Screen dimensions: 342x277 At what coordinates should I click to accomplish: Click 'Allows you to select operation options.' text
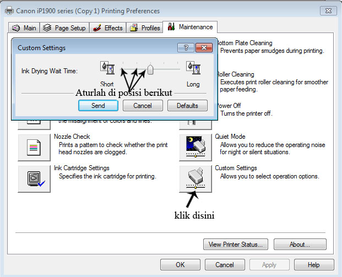tap(270, 176)
